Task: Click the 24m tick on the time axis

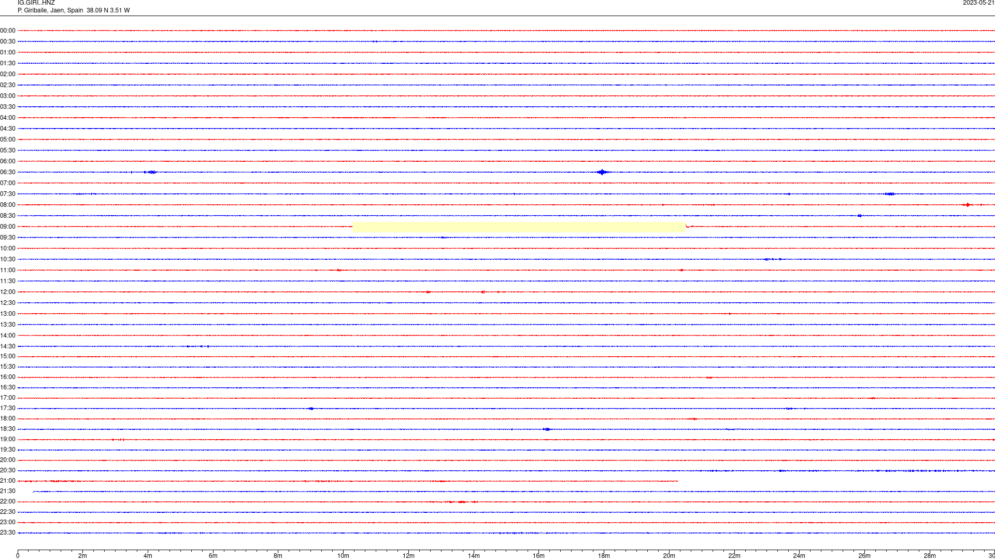Action: click(x=799, y=556)
